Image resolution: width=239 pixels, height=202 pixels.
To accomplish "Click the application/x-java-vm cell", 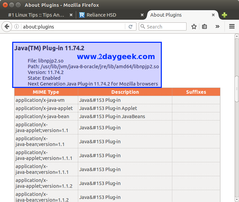I will click(46, 100).
